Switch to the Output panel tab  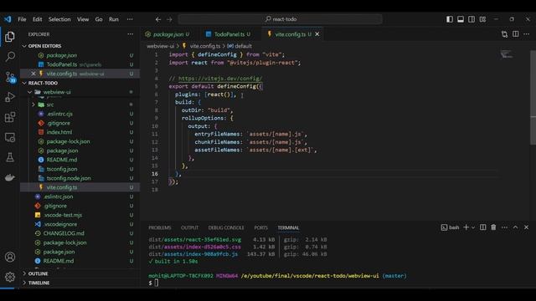coord(189,227)
